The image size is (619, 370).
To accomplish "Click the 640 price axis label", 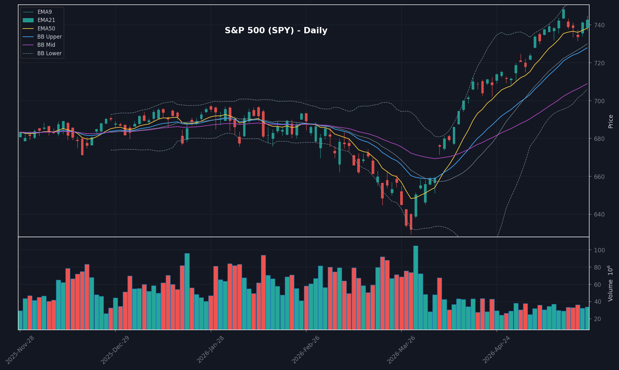I will tap(600, 215).
